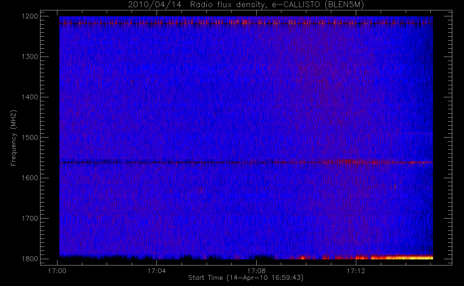Click the 'Start Time (14-Apr-10 16:59:43)' label
The height and width of the screenshot is (286, 464).
click(246, 278)
